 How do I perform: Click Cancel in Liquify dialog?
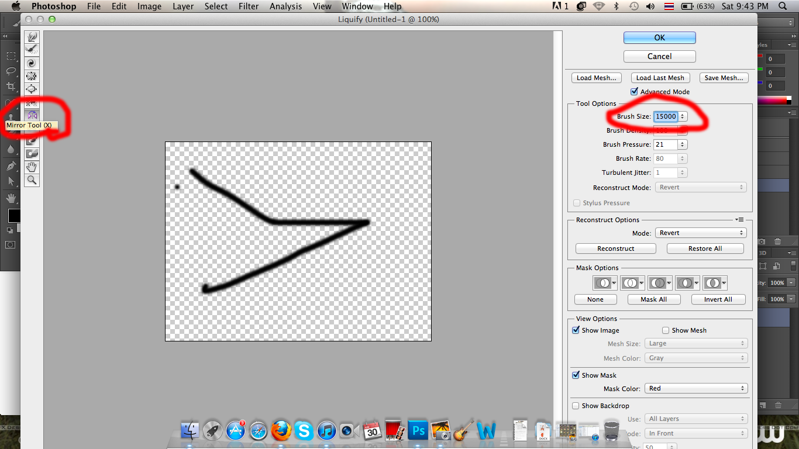pyautogui.click(x=660, y=56)
